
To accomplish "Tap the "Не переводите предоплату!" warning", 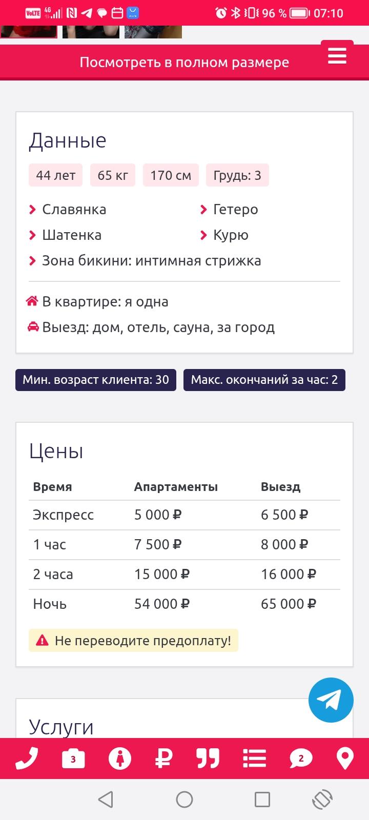I will click(134, 641).
